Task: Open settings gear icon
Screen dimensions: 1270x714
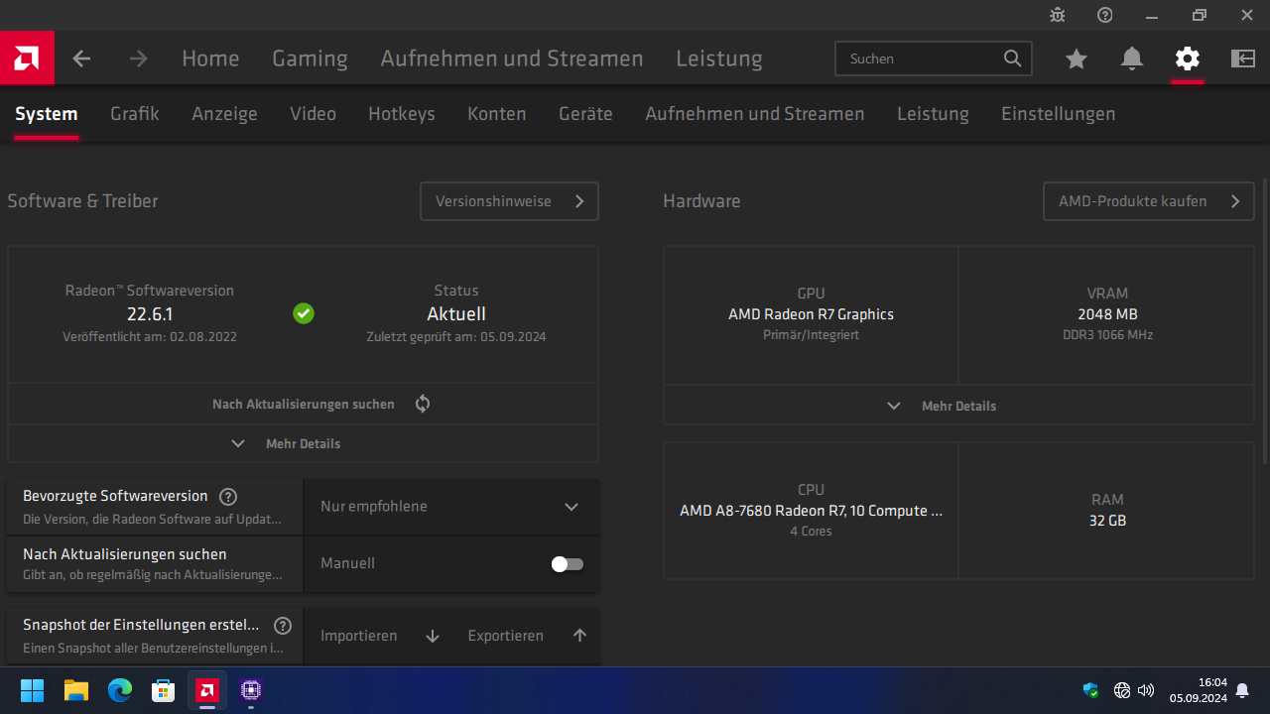Action: coord(1188,59)
